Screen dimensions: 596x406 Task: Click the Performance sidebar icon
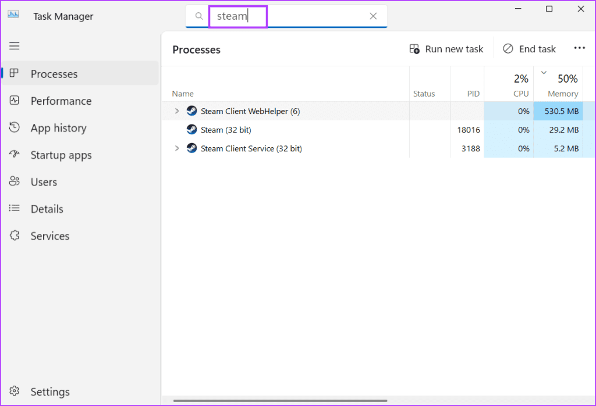[x=14, y=100]
